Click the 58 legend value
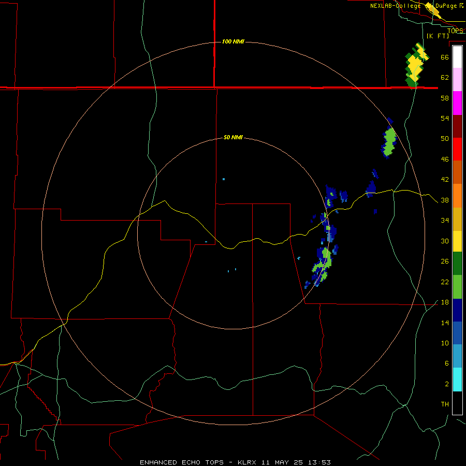 (445, 98)
